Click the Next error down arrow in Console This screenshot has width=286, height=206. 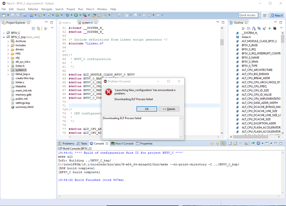(x=212, y=143)
